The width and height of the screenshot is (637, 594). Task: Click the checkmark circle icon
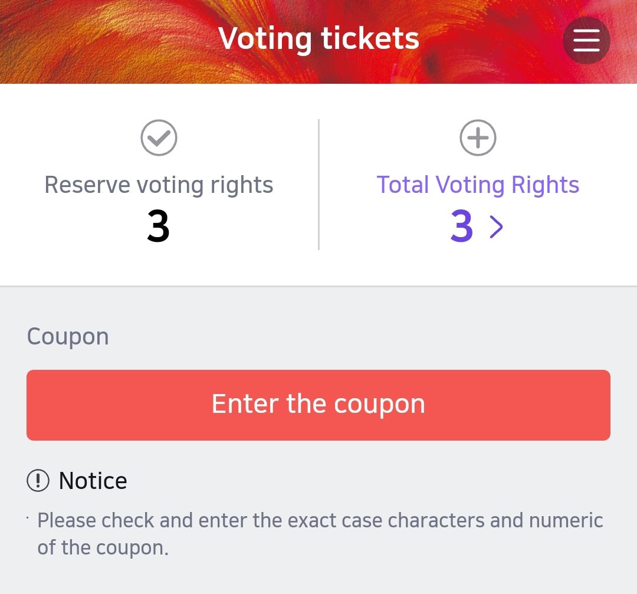pyautogui.click(x=159, y=138)
